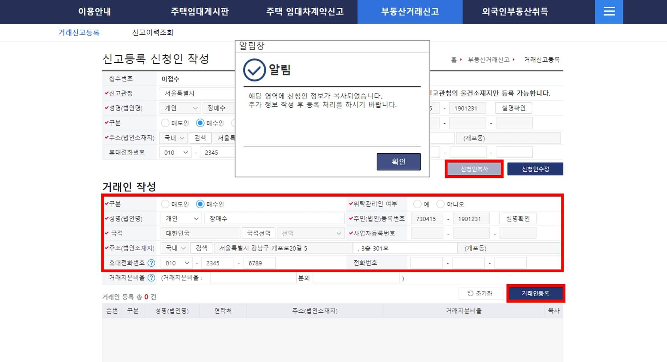667x362 pixels.
Task: Open the 선택 nationality selection dropdown
Action: pyautogui.click(x=310, y=233)
